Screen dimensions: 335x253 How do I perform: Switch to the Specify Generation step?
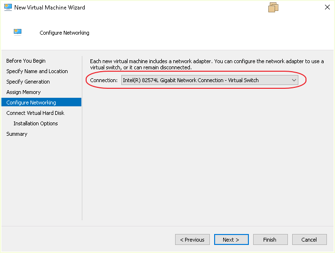(x=28, y=82)
